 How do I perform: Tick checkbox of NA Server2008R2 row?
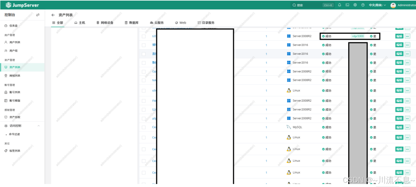[144, 80]
